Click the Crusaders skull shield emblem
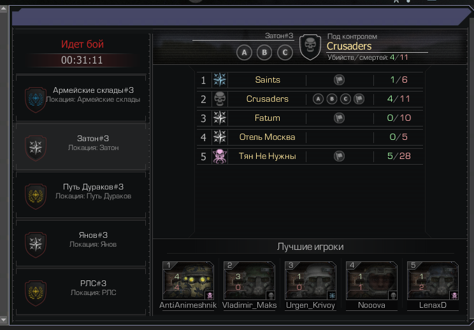The image size is (474, 330). point(310,47)
